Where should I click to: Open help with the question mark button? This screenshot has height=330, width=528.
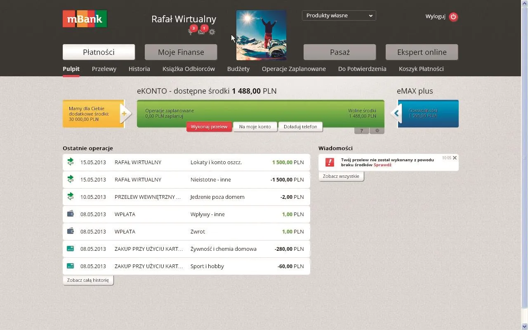pos(361,130)
